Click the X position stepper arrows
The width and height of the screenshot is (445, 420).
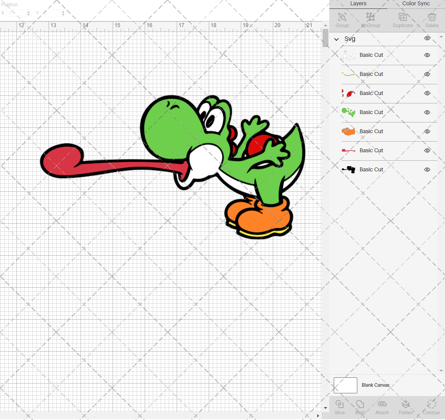click(28, 13)
